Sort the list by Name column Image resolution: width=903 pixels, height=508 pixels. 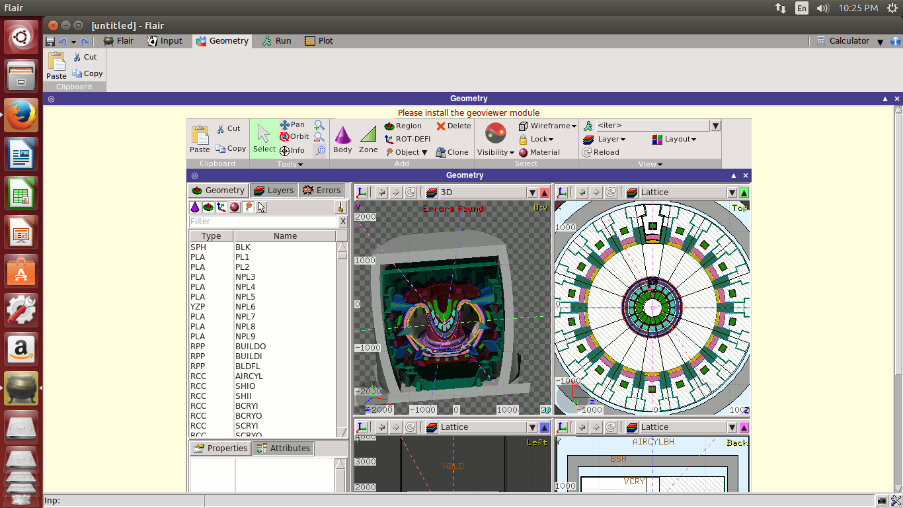pos(286,236)
